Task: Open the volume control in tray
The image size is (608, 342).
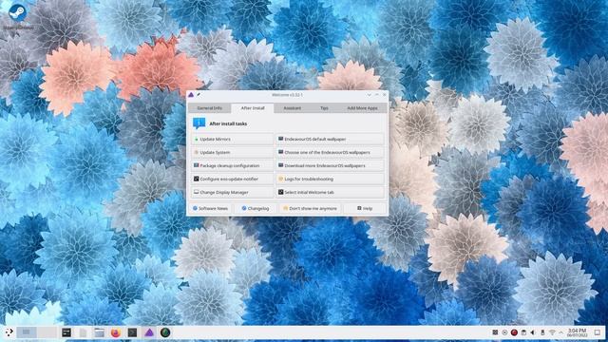Action: click(533, 332)
